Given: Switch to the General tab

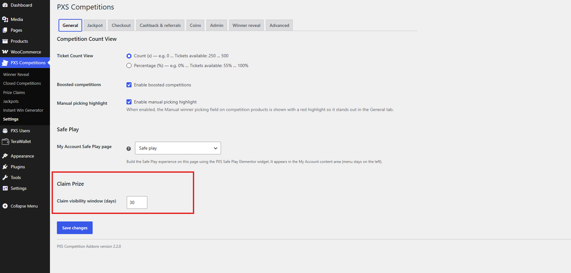Looking at the screenshot, I should point(70,25).
